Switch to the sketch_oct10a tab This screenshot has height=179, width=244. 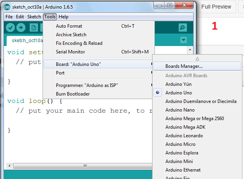25,41
